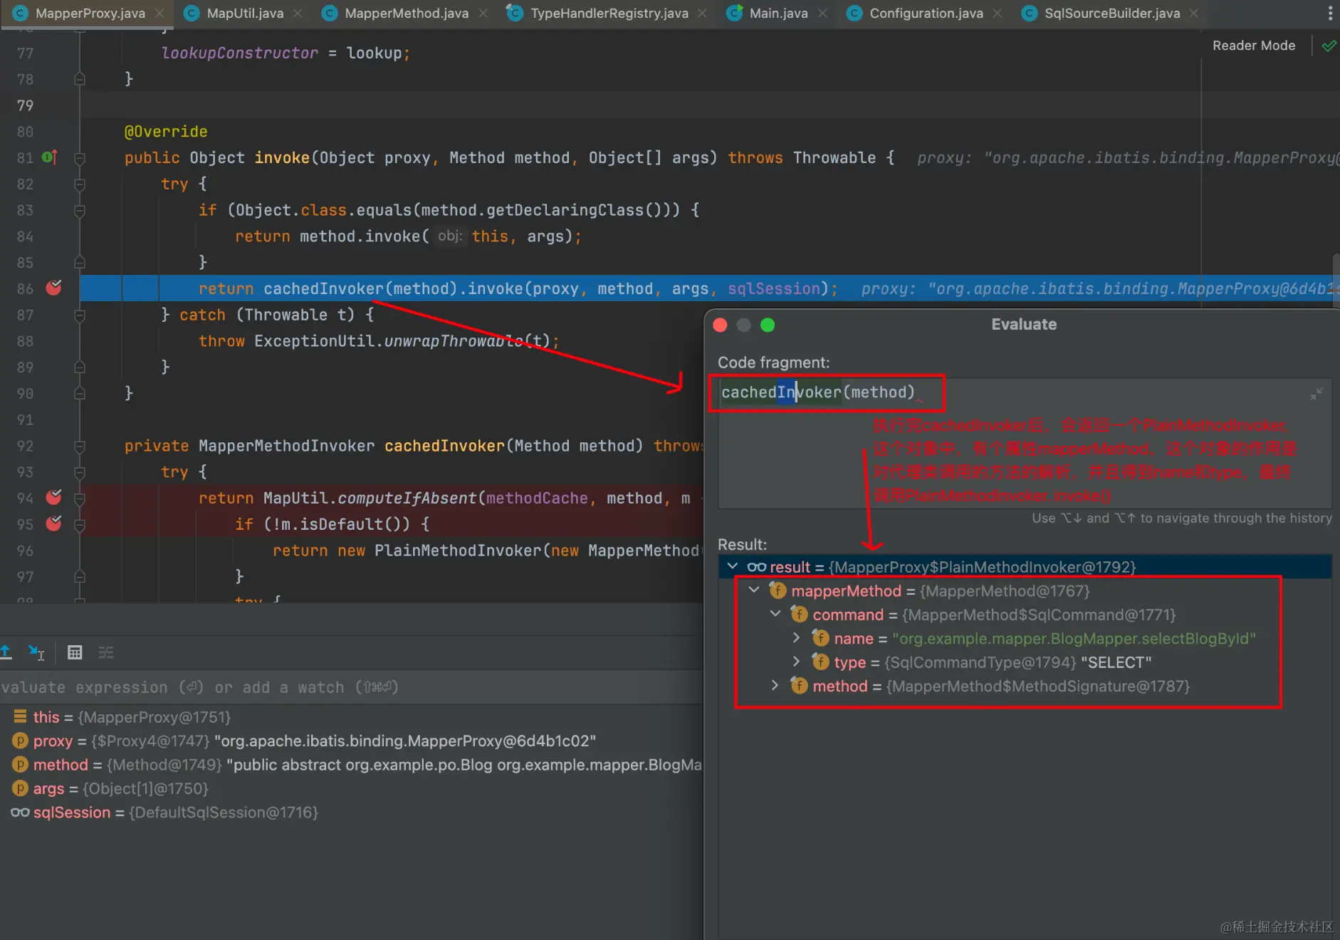This screenshot has width=1340, height=940.
Task: Click the step out arrow icon in debugger toolbar
Action: [6, 652]
